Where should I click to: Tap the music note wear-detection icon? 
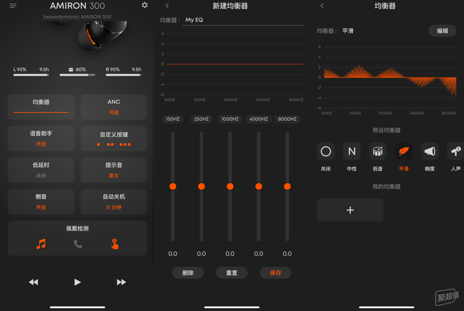click(41, 244)
